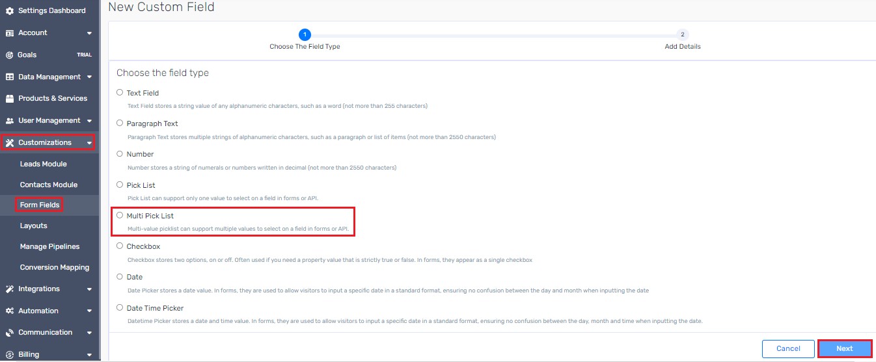Click the Communication icon in sidebar
Image resolution: width=876 pixels, height=362 pixels.
10,333
